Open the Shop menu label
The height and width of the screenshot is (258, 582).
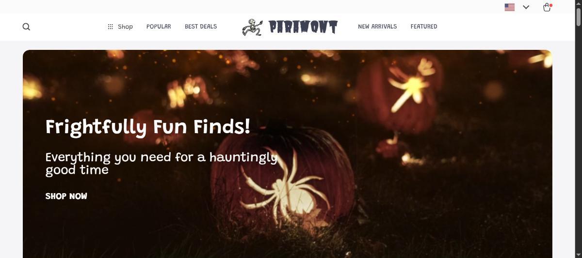[125, 27]
